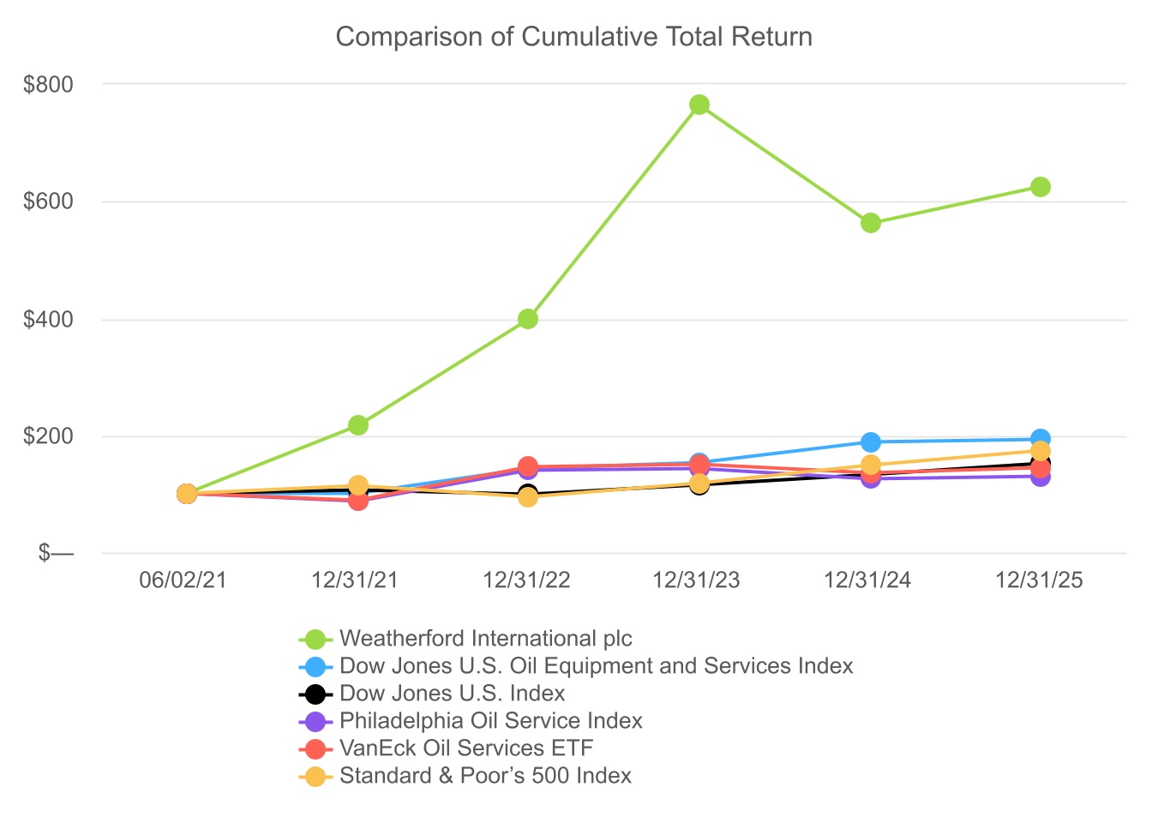Viewport: 1152px width, 823px height.
Task: Click the yellow Standard & Poor's 500 legend marker
Action: (x=315, y=776)
